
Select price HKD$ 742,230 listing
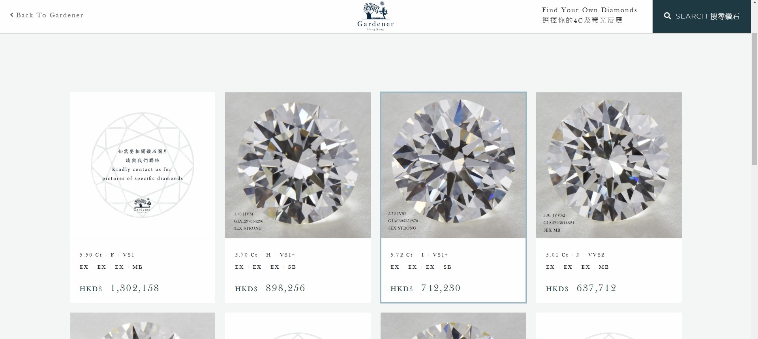click(x=426, y=288)
